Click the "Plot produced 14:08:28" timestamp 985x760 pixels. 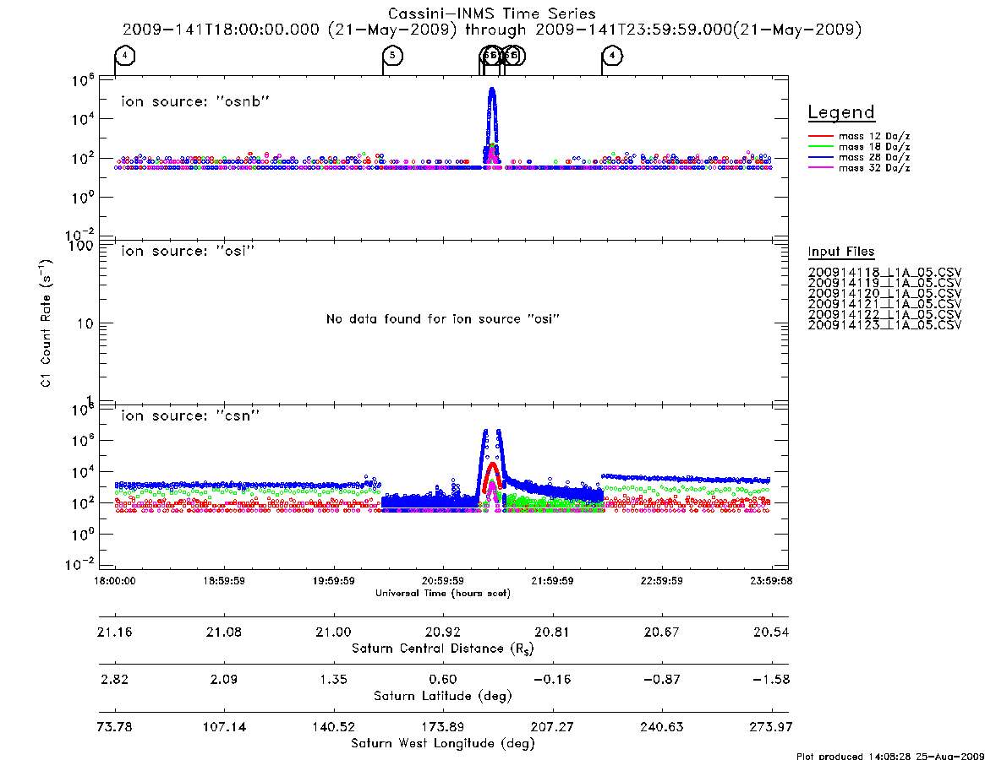(890, 756)
